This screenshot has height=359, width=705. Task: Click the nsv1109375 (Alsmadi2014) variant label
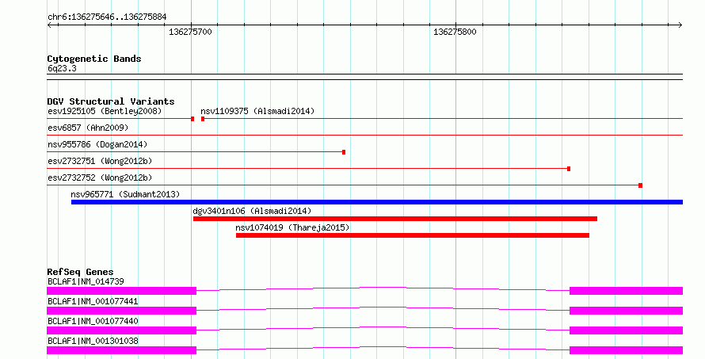[x=257, y=111]
